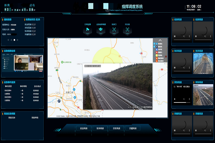Screen dimensions: 215x143
Task: Pause the left 京藏高速 video player
Action: click(x=175, y=130)
